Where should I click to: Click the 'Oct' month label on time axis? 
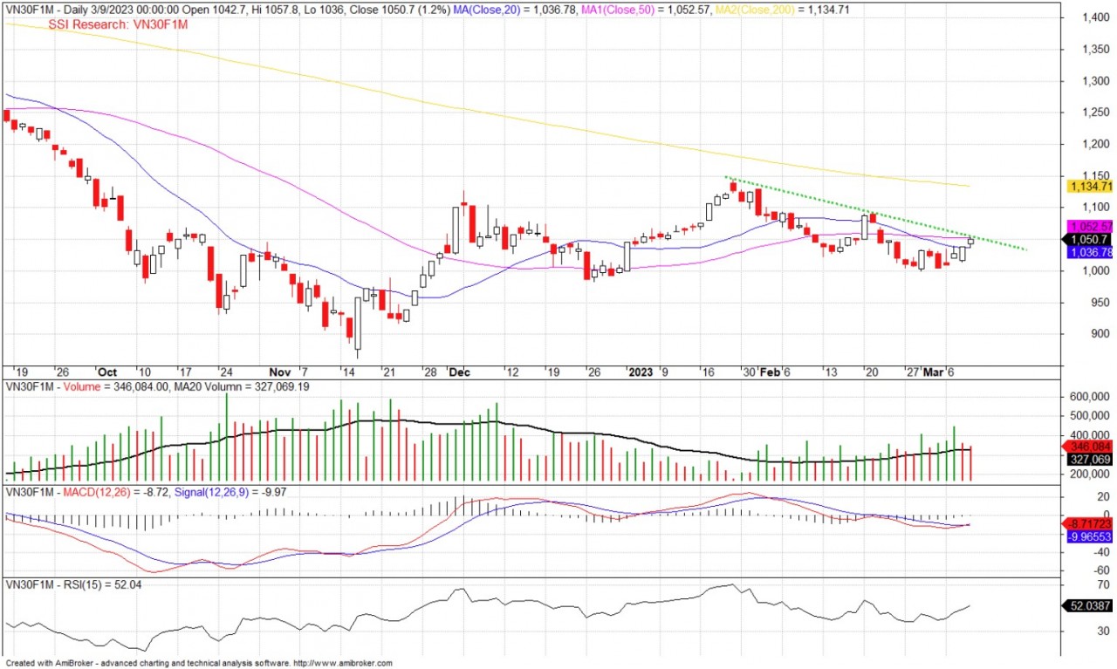pyautogui.click(x=107, y=372)
